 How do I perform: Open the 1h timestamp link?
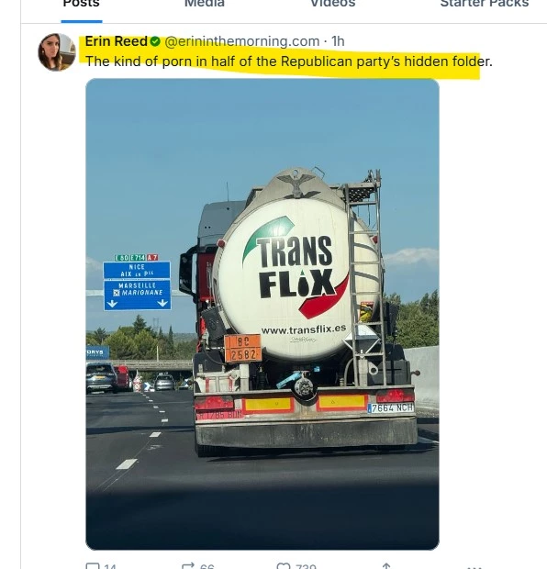tap(338, 41)
